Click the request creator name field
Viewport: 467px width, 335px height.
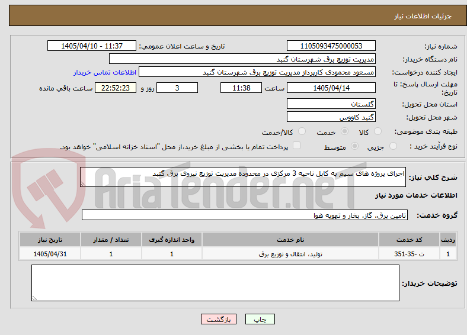pyautogui.click(x=257, y=72)
